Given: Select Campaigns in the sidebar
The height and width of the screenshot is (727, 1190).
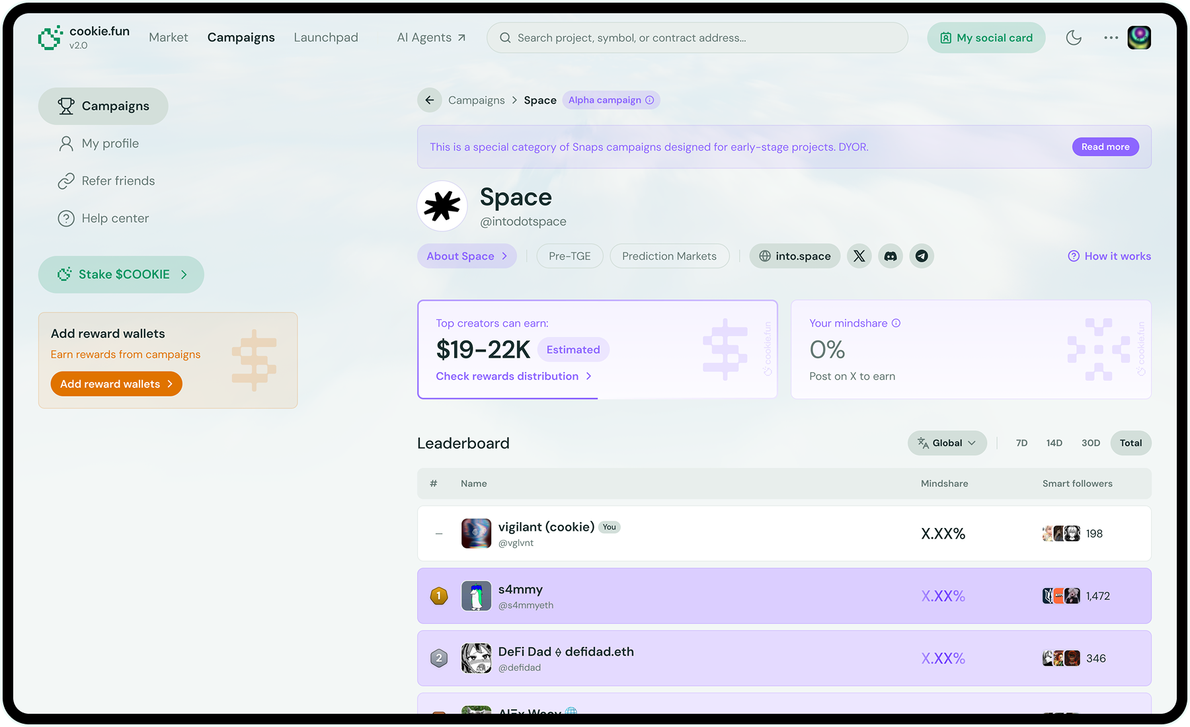Looking at the screenshot, I should coord(103,106).
